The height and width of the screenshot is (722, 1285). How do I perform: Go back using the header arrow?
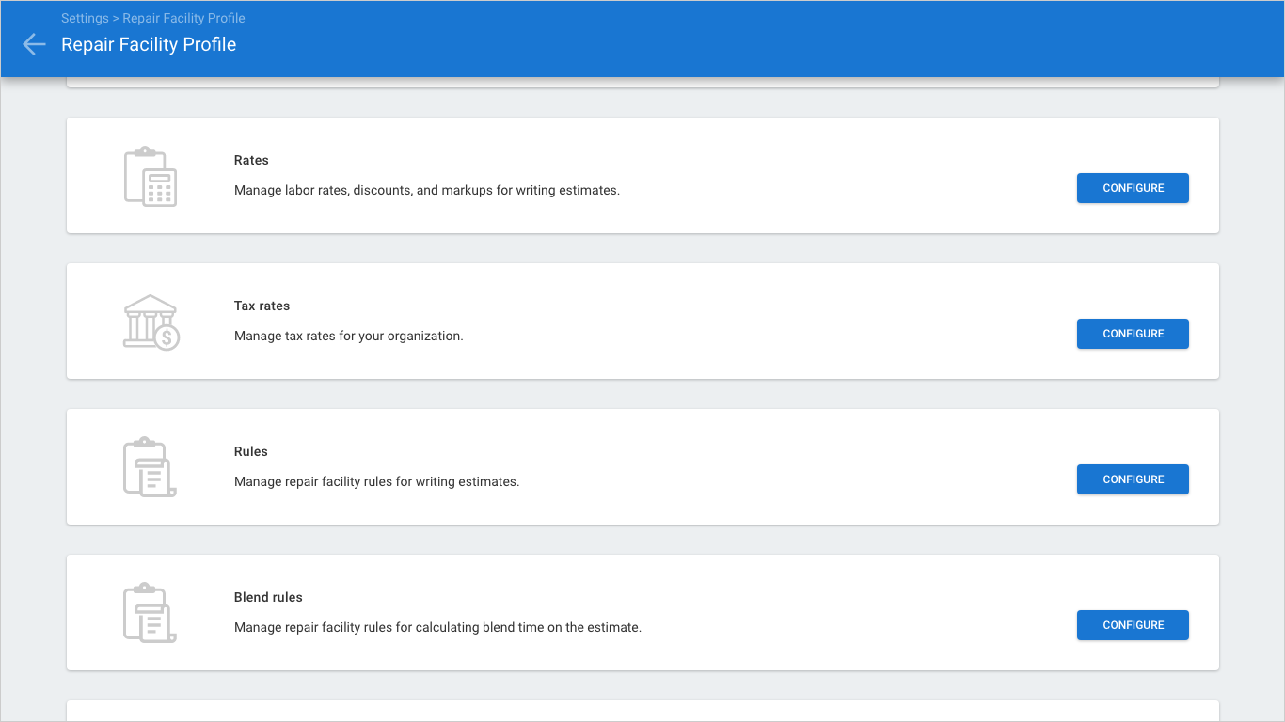(x=34, y=44)
